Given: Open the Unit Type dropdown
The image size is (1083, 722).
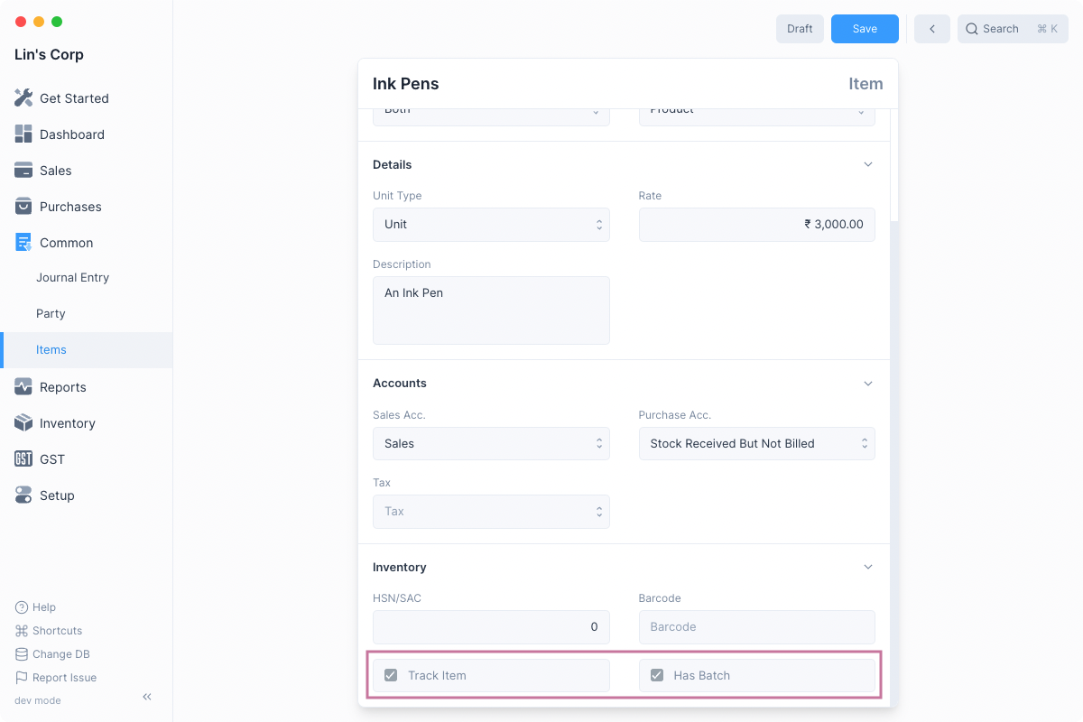Looking at the screenshot, I should (491, 225).
